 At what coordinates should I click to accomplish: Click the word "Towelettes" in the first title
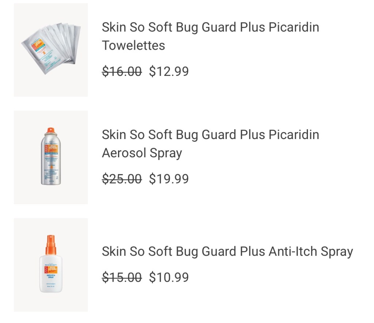tap(133, 46)
